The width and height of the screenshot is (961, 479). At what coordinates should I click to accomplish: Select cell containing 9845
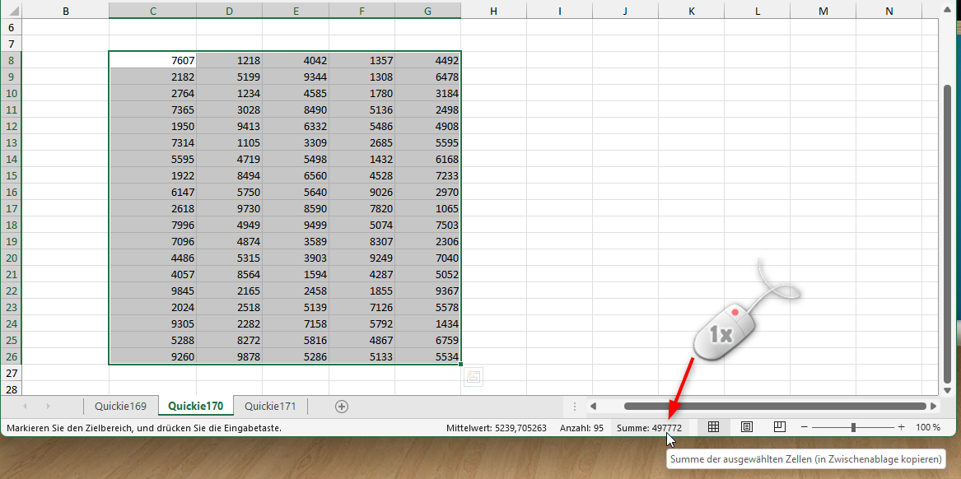152,291
